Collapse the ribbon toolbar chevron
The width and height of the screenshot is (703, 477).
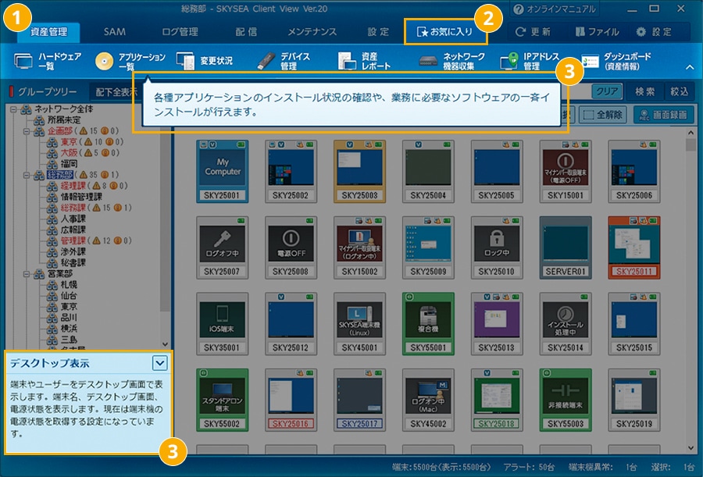coord(690,67)
